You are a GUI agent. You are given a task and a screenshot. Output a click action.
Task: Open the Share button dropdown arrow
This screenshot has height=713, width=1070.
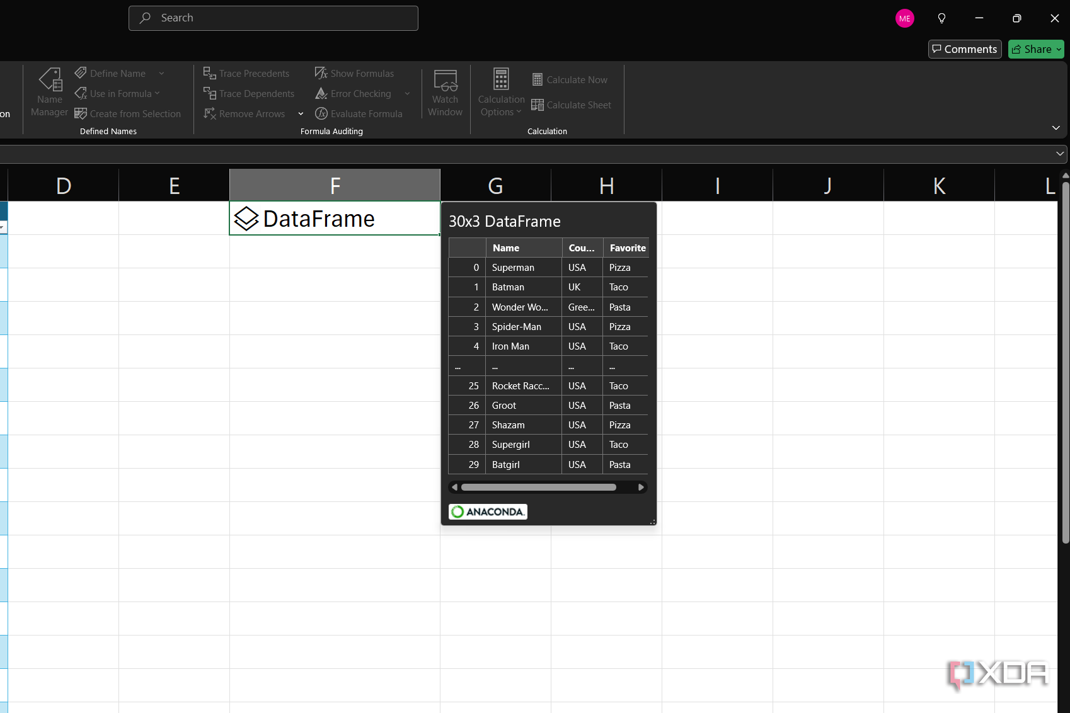pos(1059,49)
